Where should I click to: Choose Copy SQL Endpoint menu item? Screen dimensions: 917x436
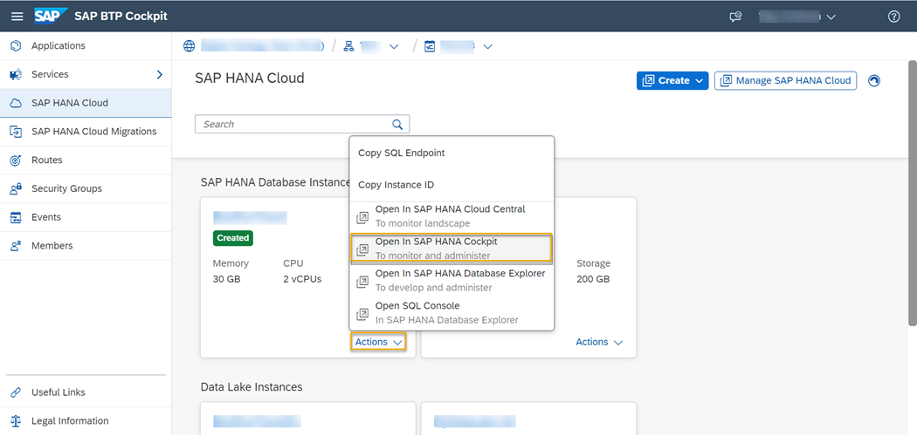(452, 153)
